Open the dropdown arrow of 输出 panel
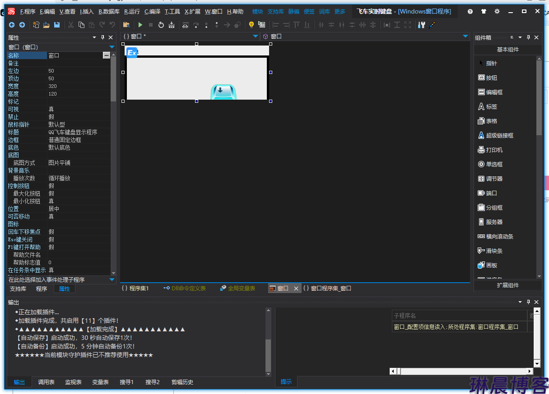The image size is (549, 394). (x=520, y=302)
